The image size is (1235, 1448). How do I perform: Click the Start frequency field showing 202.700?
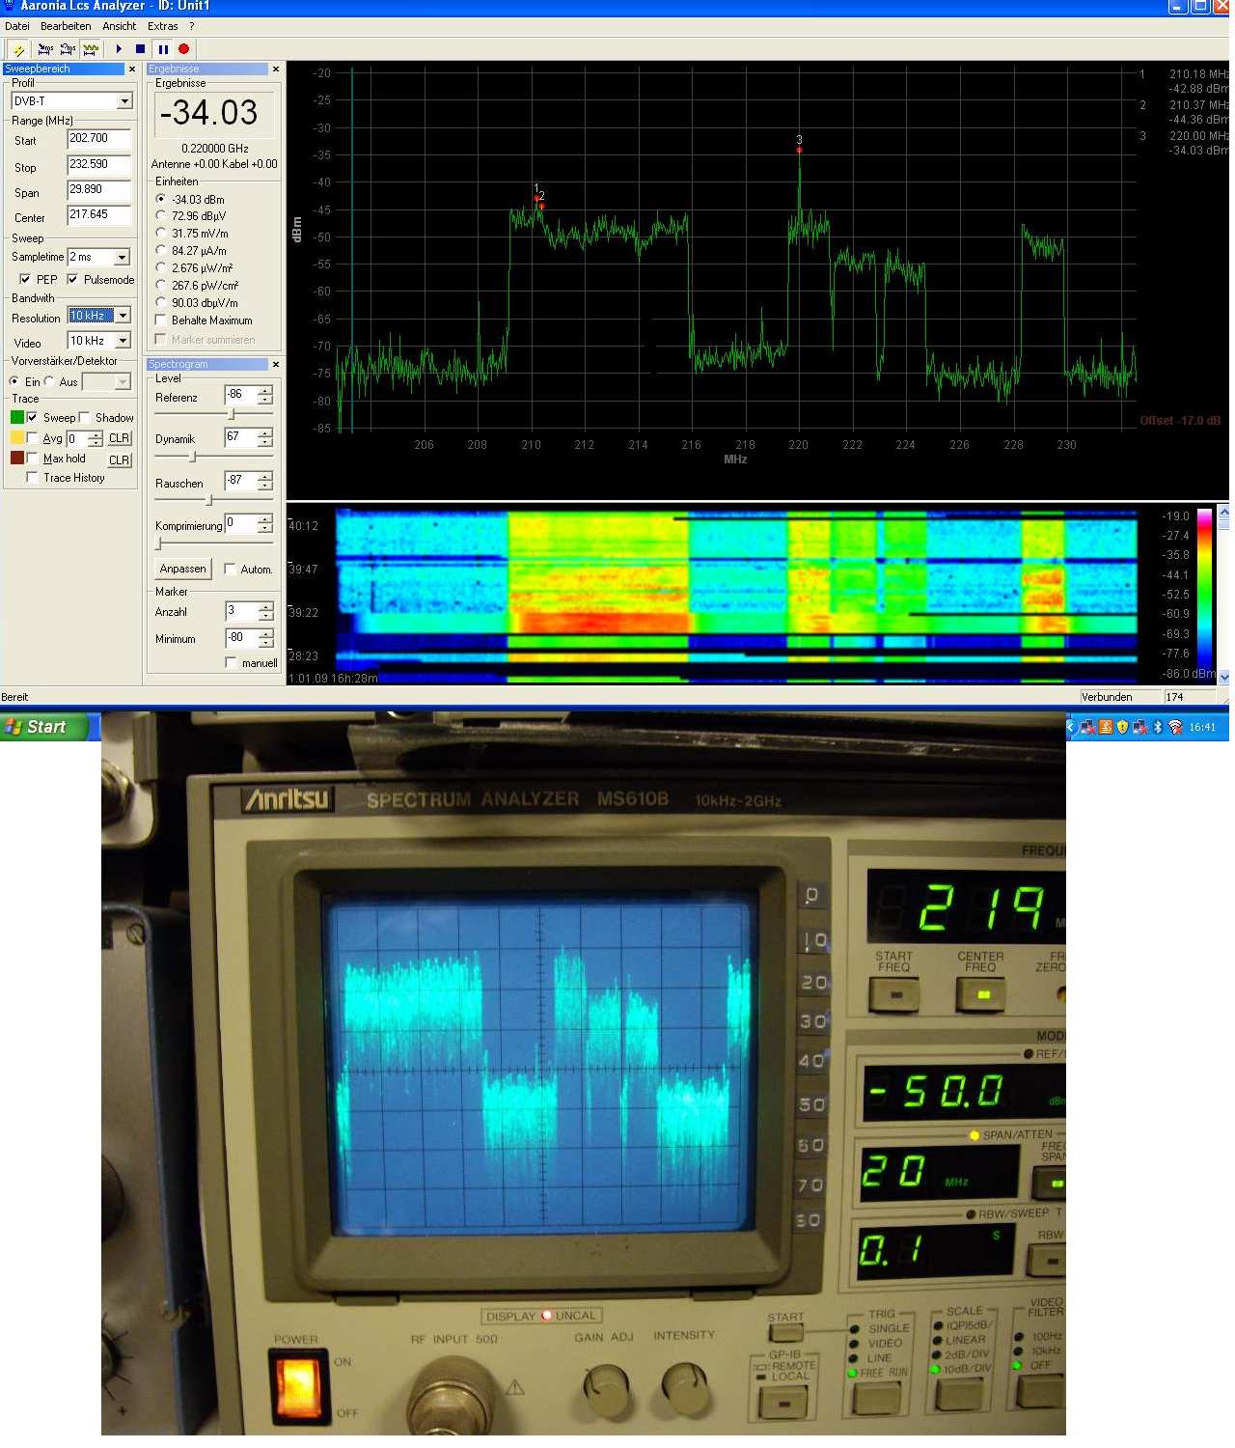coord(97,138)
